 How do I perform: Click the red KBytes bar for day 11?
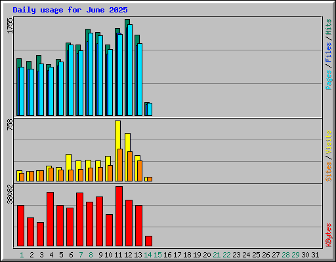click(x=119, y=216)
